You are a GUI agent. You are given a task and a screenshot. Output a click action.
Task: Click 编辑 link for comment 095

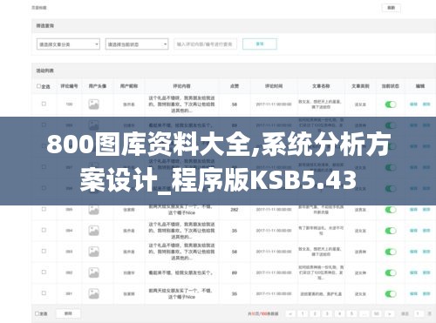(x=413, y=209)
